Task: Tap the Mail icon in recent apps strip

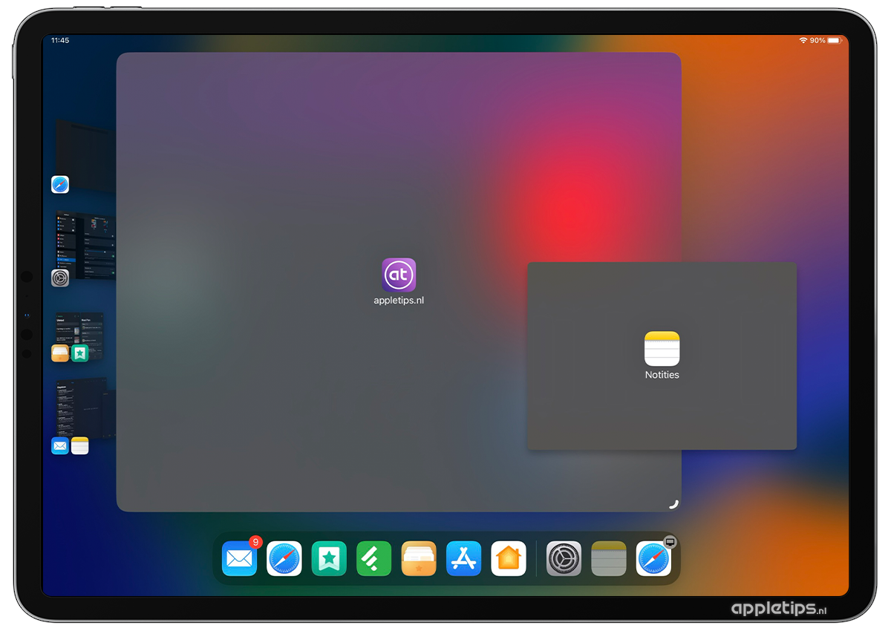Action: (60, 445)
